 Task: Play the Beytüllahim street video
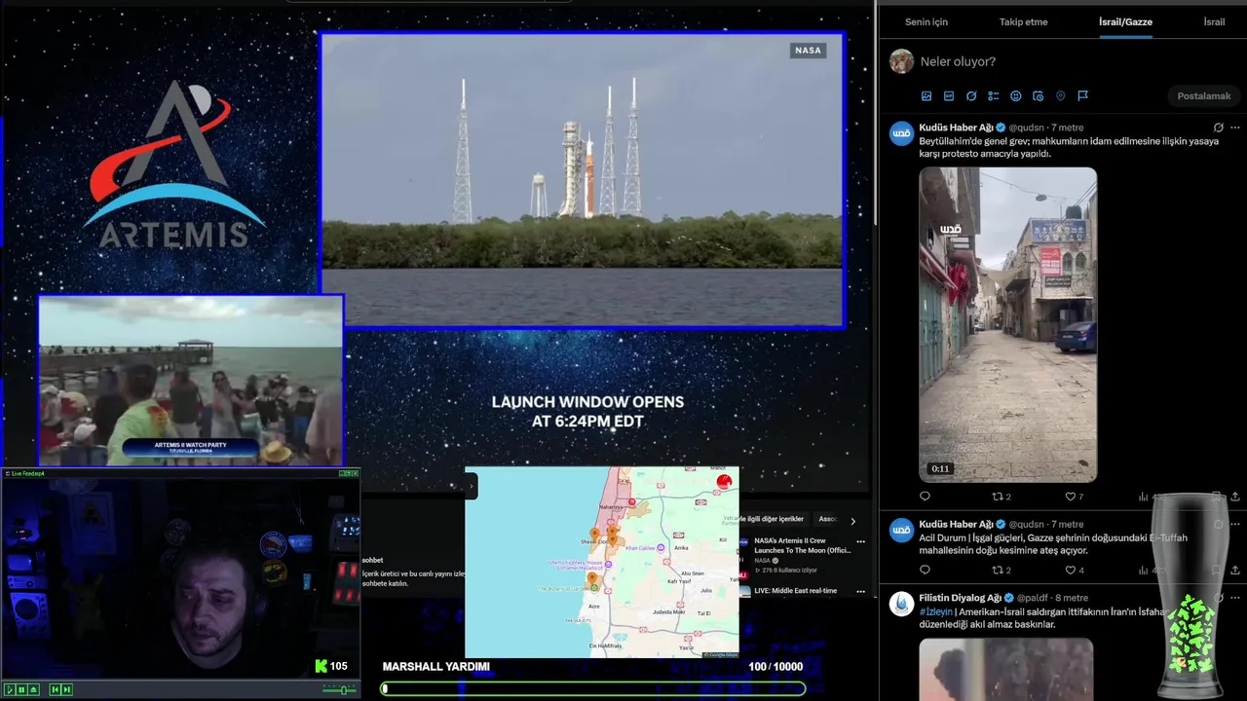pyautogui.click(x=1007, y=324)
